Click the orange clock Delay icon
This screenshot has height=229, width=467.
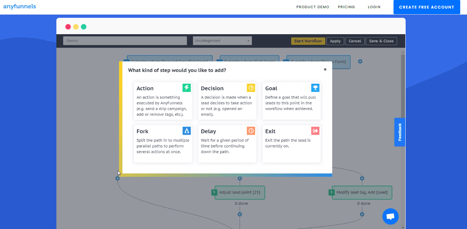click(x=251, y=131)
